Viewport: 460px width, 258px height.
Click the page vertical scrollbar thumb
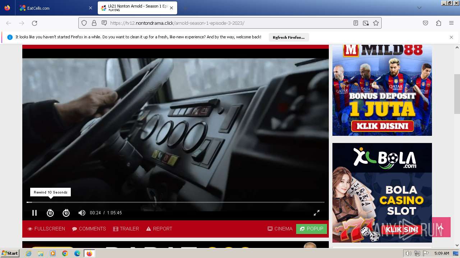point(457,94)
